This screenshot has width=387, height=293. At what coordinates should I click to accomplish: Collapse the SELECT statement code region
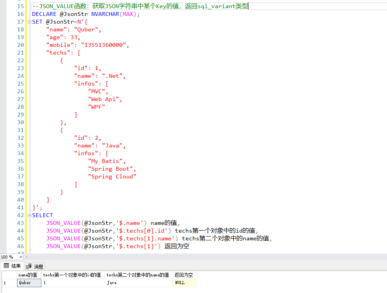coord(29,215)
